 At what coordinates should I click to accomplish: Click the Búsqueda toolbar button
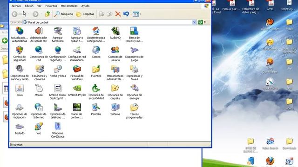[x=63, y=14]
